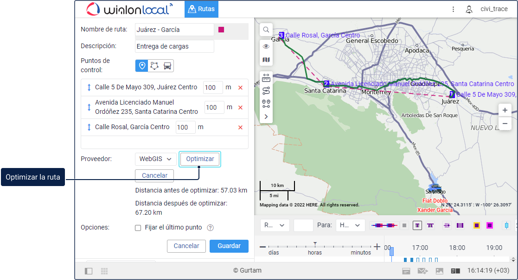The width and height of the screenshot is (518, 280).
Task: Toggle the left panel layout icon
Action: click(89, 271)
